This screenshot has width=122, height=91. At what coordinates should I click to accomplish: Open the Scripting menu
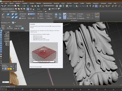tap(88, 3)
